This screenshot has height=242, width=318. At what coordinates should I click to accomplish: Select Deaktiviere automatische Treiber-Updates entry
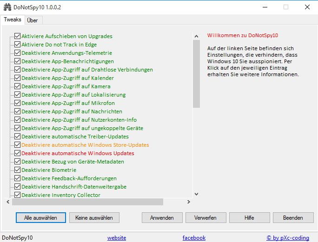(x=75, y=137)
